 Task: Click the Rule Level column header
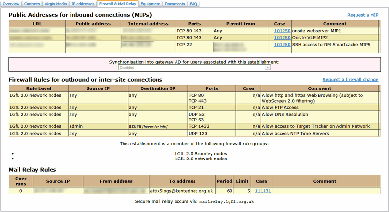[38, 88]
